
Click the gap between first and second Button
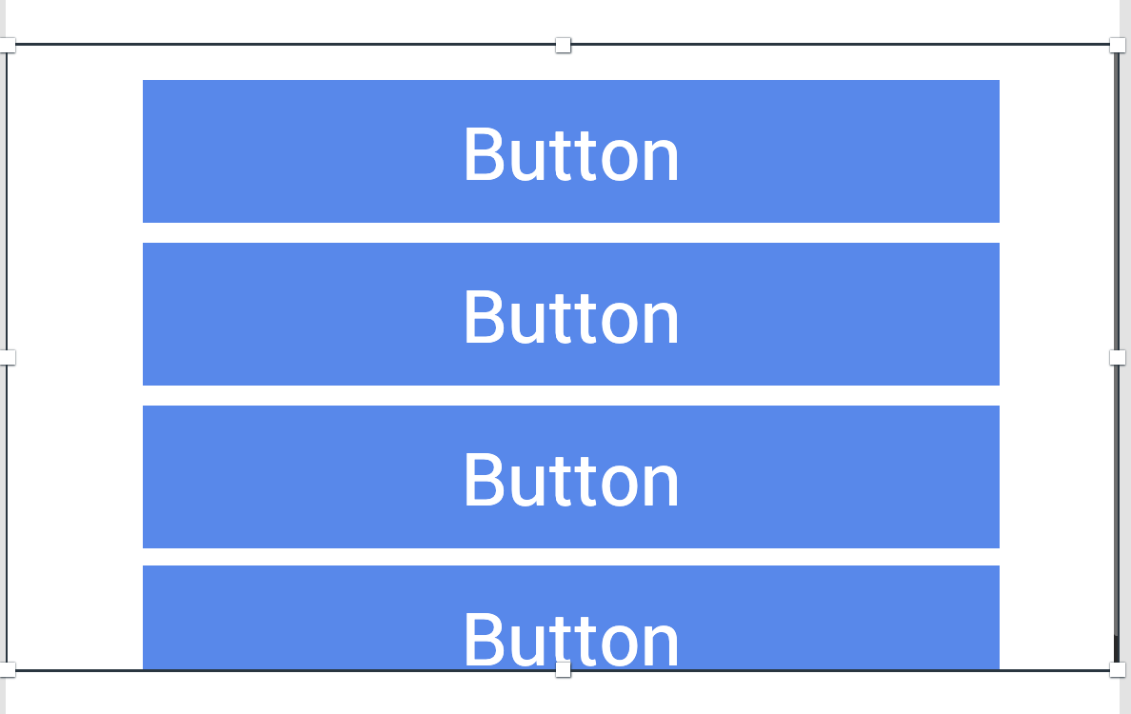[571, 233]
